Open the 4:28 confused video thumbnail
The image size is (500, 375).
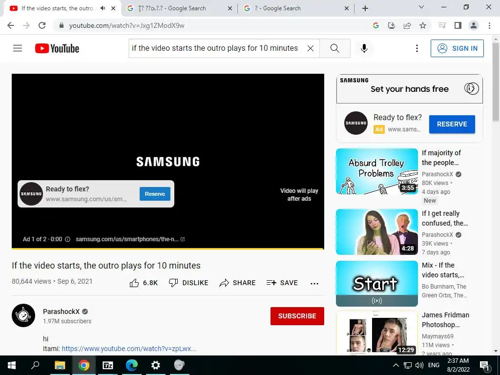(377, 232)
